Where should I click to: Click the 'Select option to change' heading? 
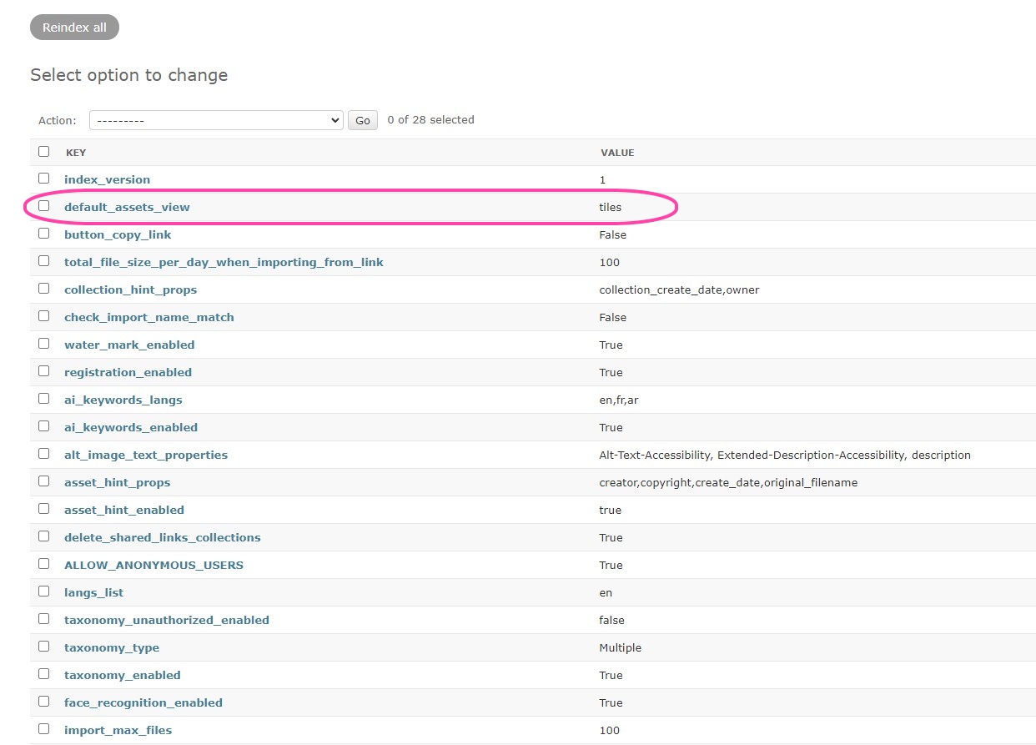129,75
